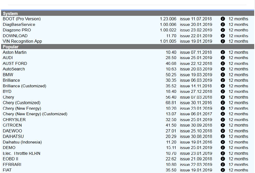
Task: Show info for DAEWOO
Action: (223, 131)
